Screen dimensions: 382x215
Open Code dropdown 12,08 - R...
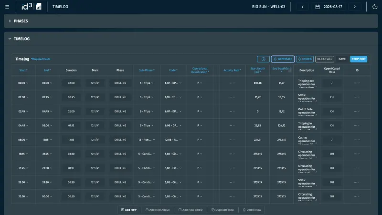click(x=173, y=140)
